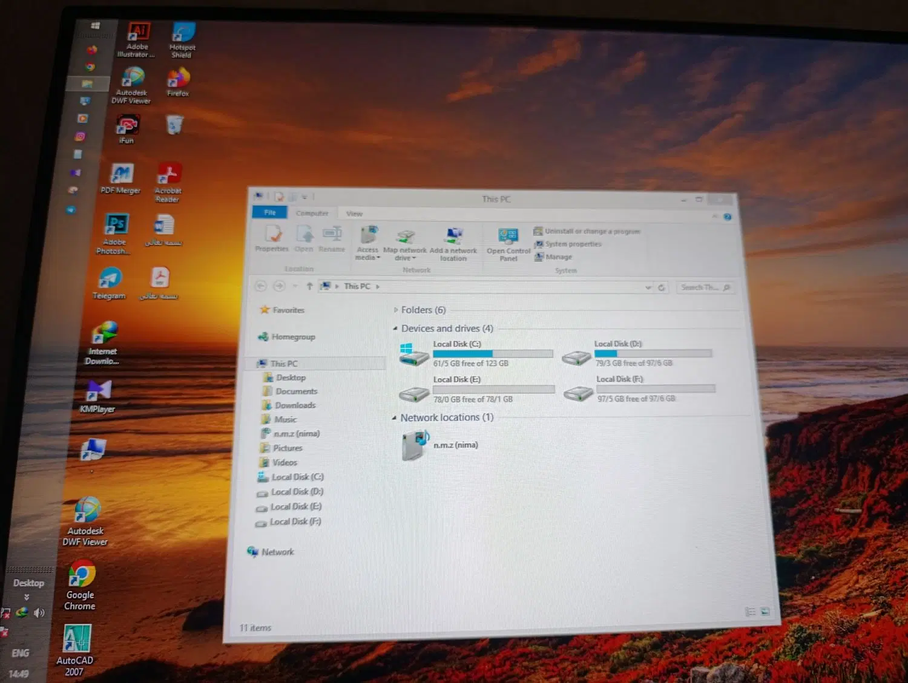Select Local Disk (E:) drive tile
The image size is (908, 683).
click(x=477, y=390)
